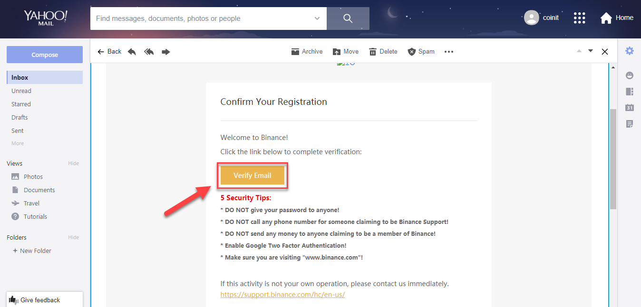Click in the search messages field

pos(202,19)
